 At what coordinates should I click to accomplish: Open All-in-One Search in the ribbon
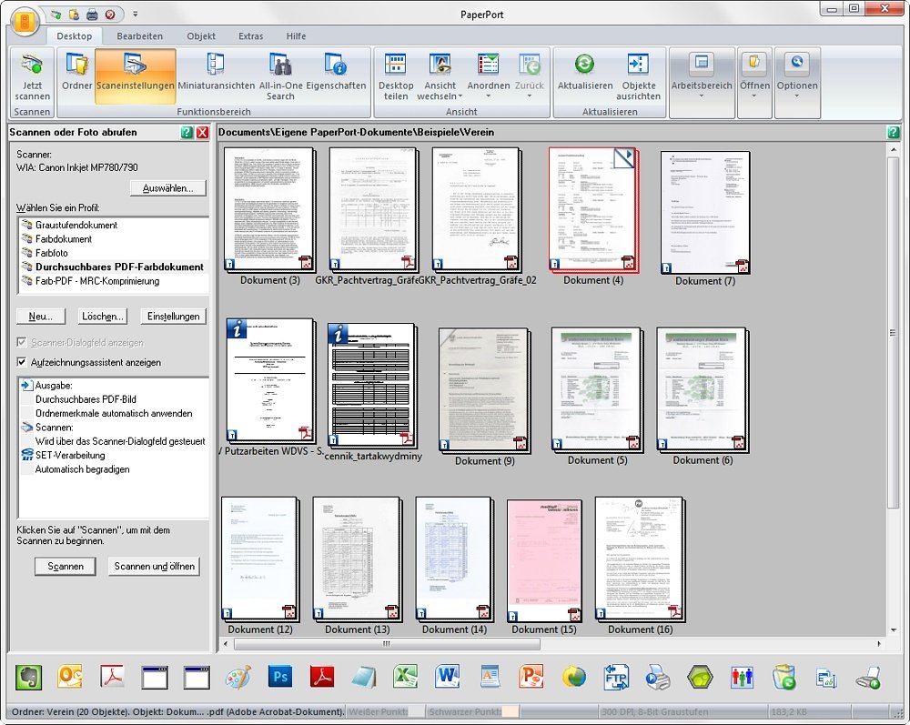[280, 76]
